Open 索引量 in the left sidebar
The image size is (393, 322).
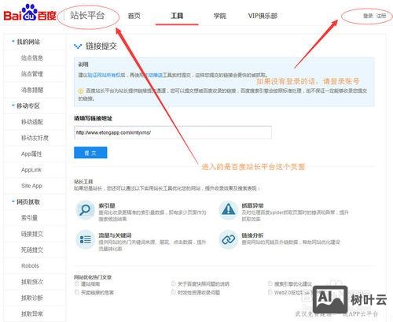[29, 218]
